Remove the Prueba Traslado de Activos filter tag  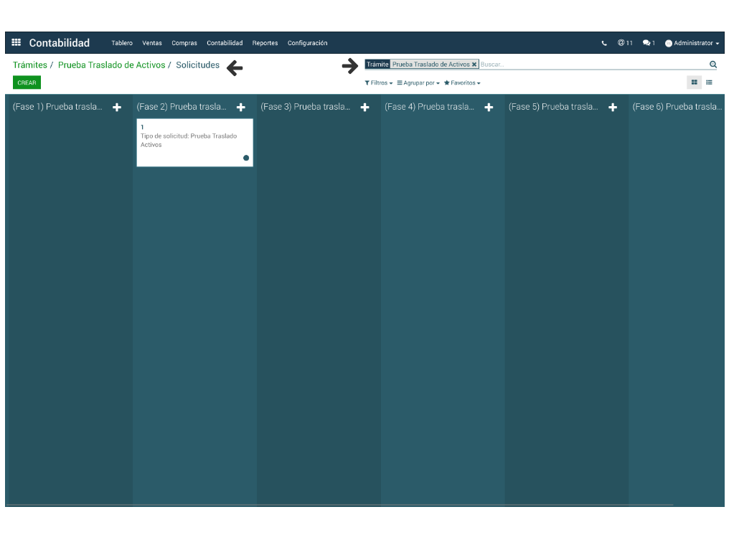pyautogui.click(x=474, y=65)
